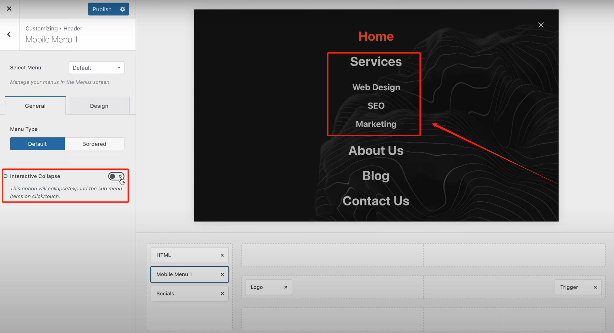614x333 pixels.
Task: Remove the HTML element from builder
Action: 222,255
